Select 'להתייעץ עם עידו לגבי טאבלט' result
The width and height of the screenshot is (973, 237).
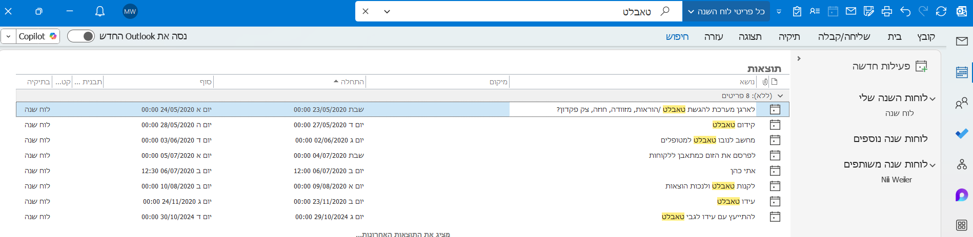pyautogui.click(x=402, y=217)
